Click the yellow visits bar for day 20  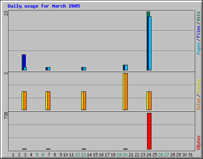click(x=124, y=91)
